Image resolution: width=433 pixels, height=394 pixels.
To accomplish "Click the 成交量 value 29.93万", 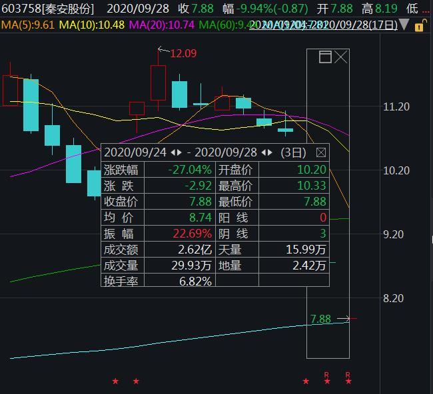I will pos(191,266).
